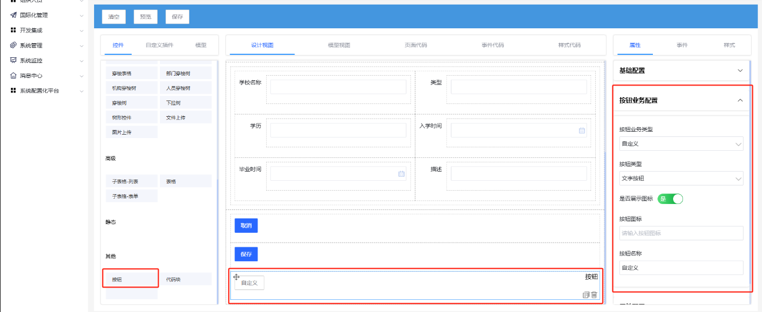Toggle the 是否展示图标 switch off
762x312 pixels.
(670, 199)
